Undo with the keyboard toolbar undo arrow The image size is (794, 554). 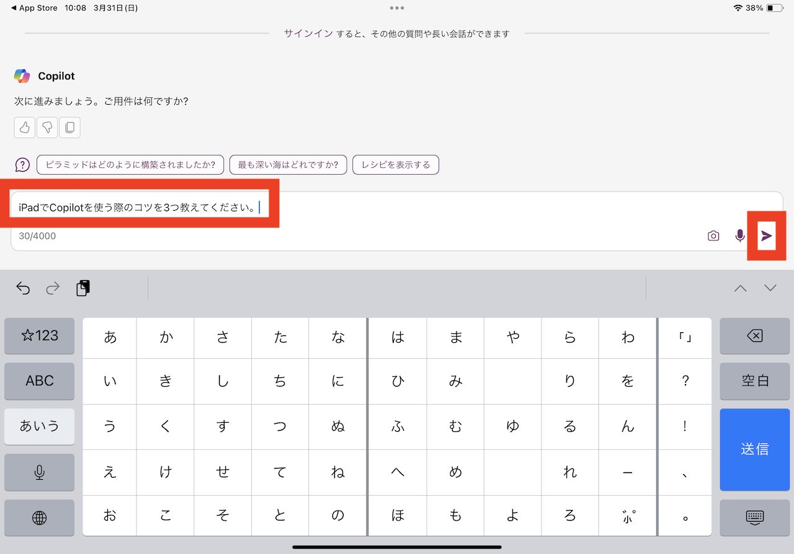point(23,288)
